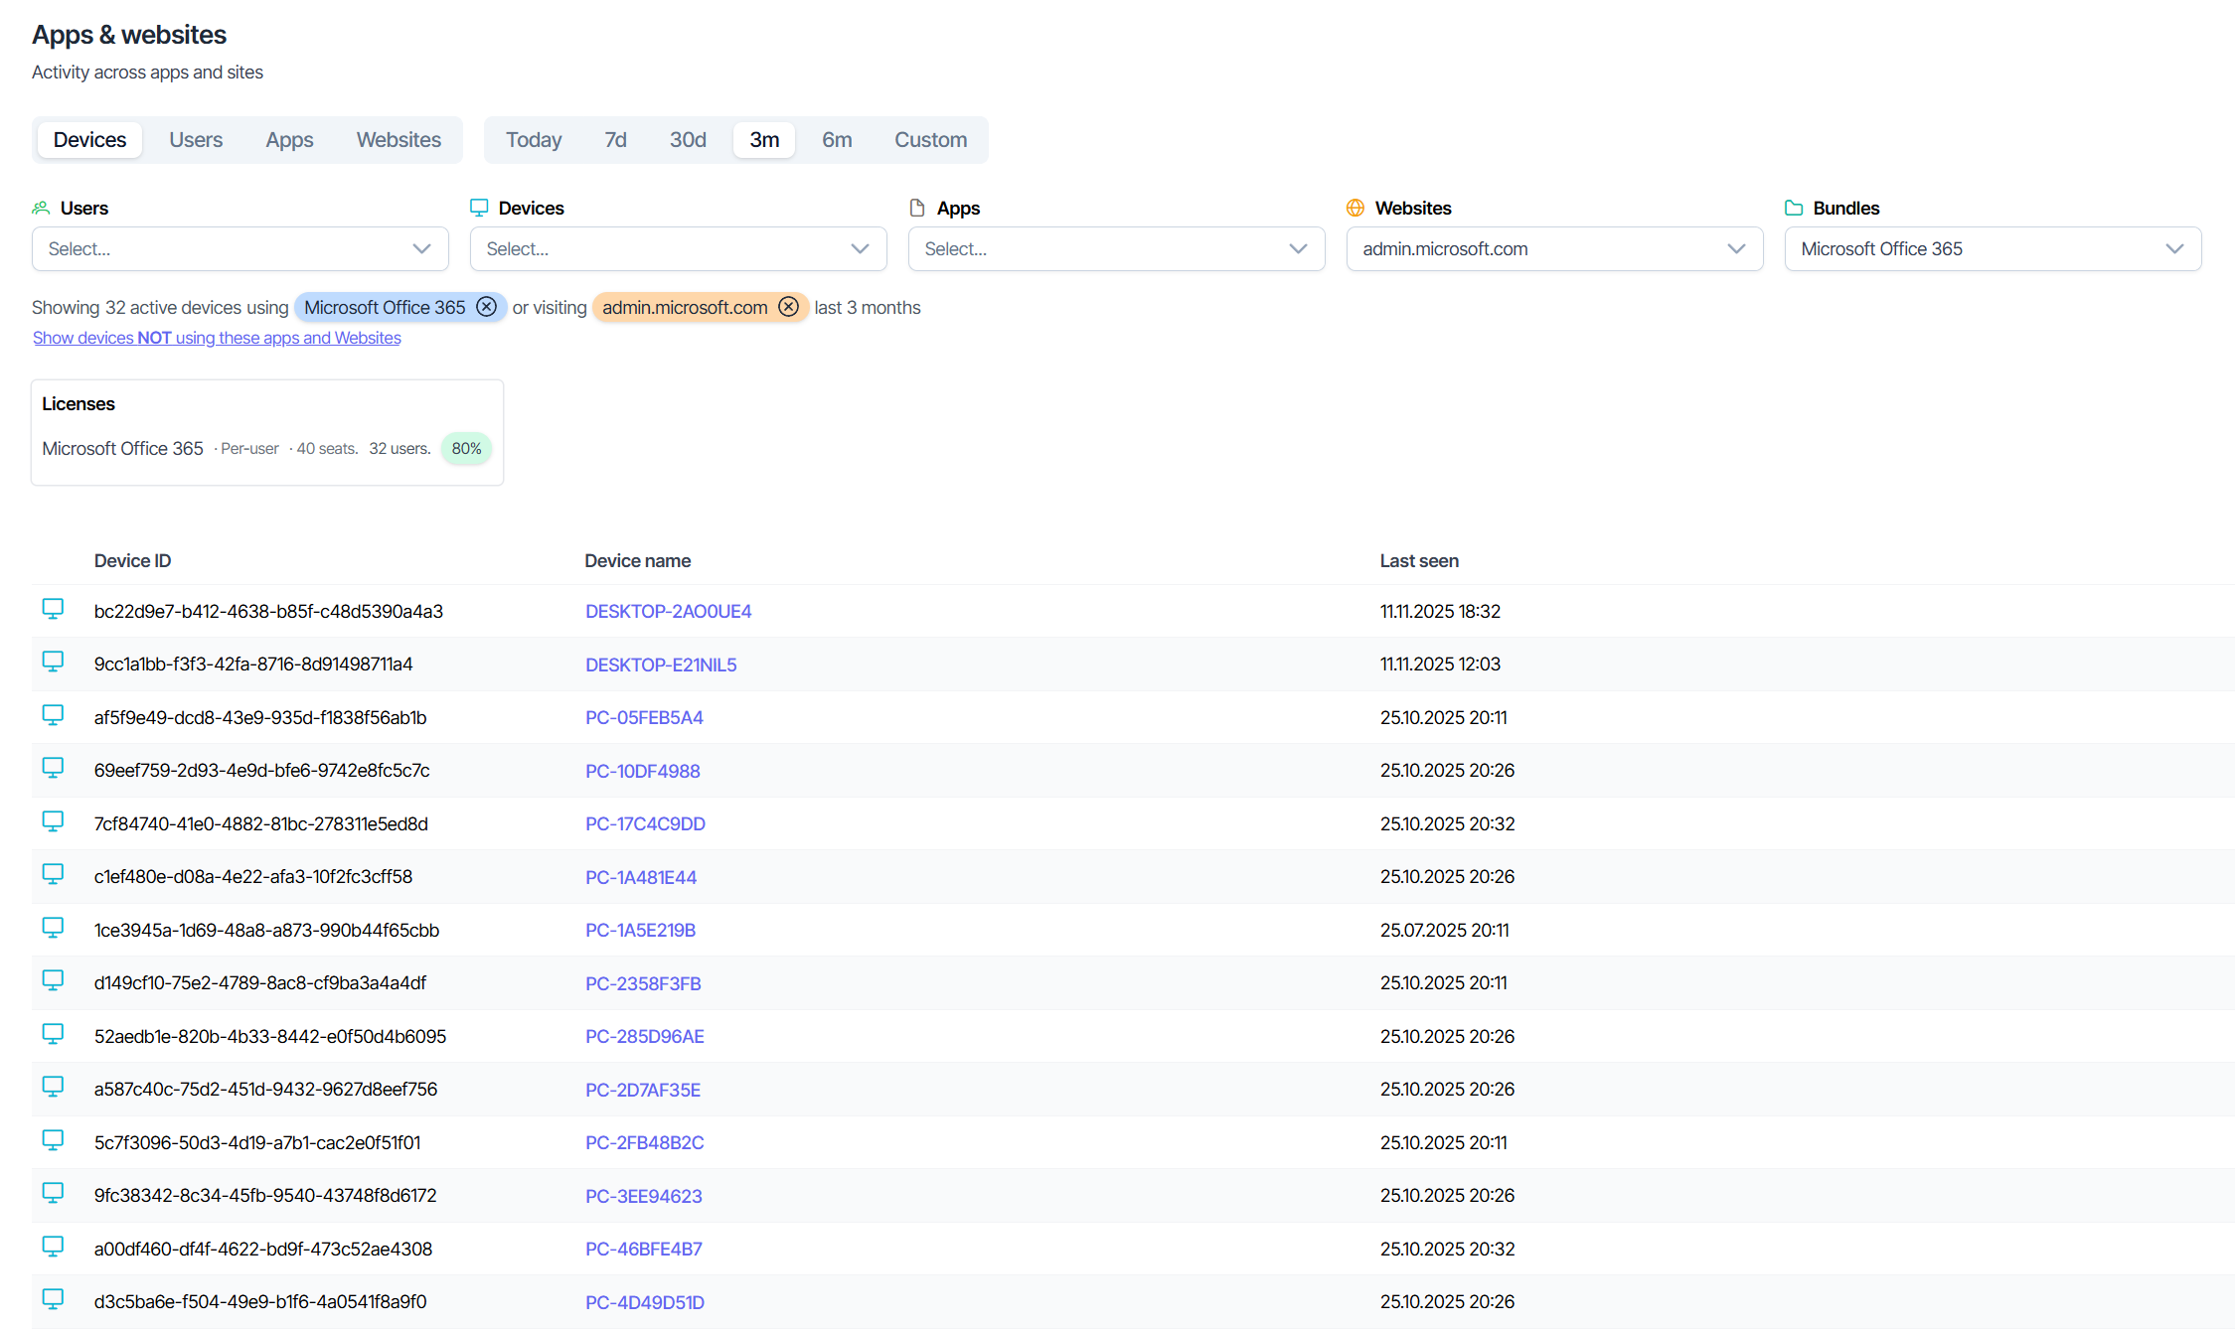
Task: Switch to the Websites view tab
Action: pos(399,140)
